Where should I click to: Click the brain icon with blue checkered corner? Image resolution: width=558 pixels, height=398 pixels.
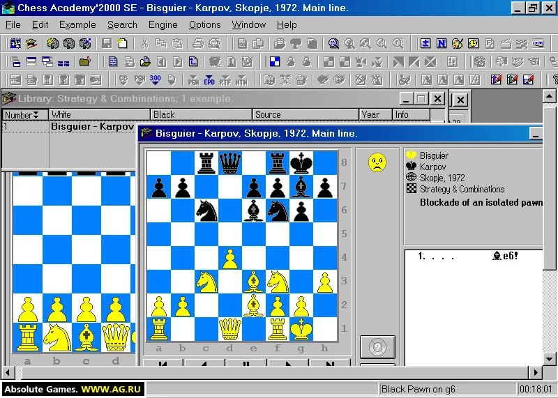tap(85, 43)
